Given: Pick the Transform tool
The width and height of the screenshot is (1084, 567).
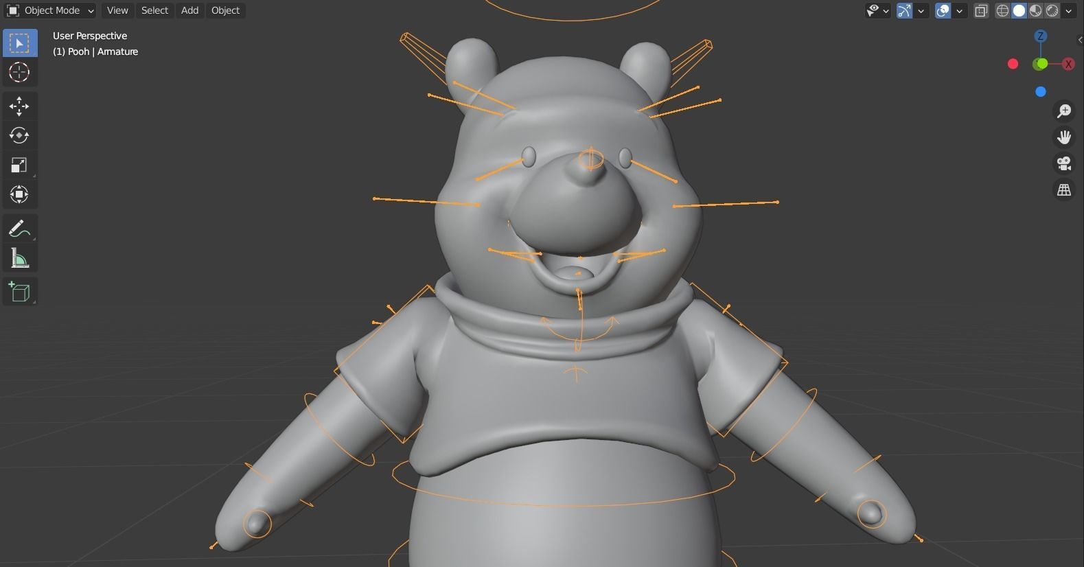Looking at the screenshot, I should point(19,194).
